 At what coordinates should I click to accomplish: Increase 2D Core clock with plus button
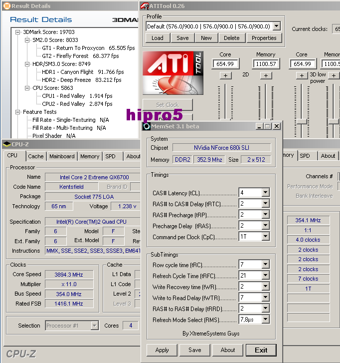pos(226,75)
